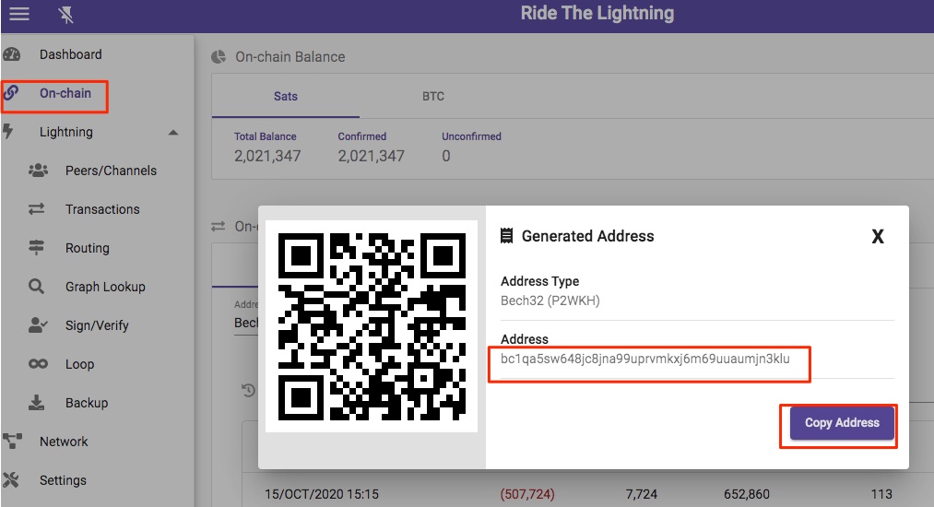The image size is (934, 507).
Task: Click the Copy Address button
Action: click(x=842, y=422)
